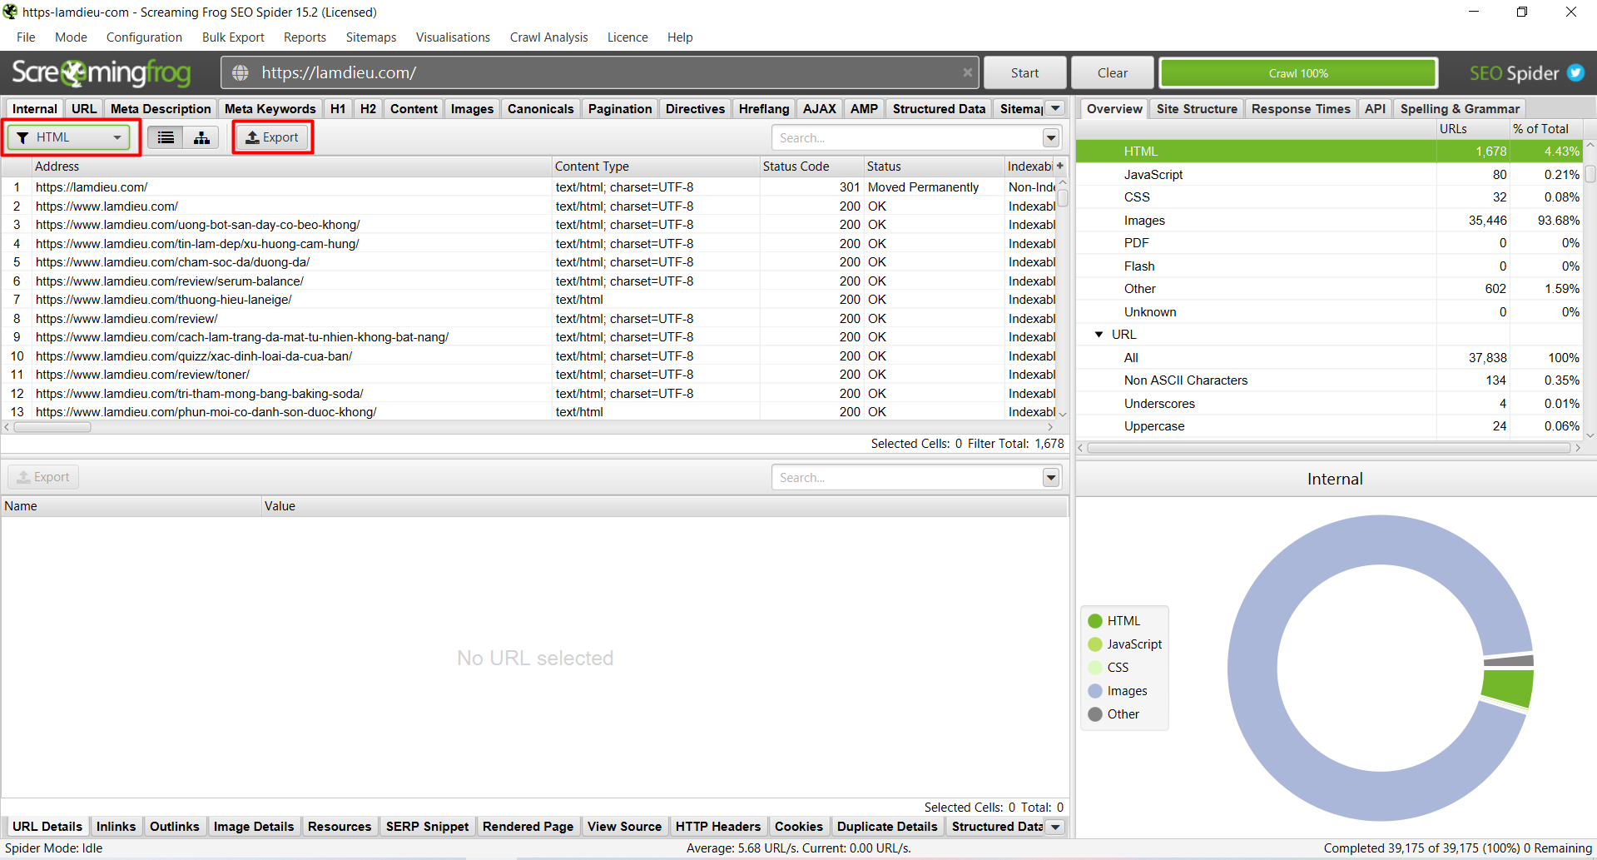Switch to the H1 tab
Image resolution: width=1597 pixels, height=860 pixels.
338,108
